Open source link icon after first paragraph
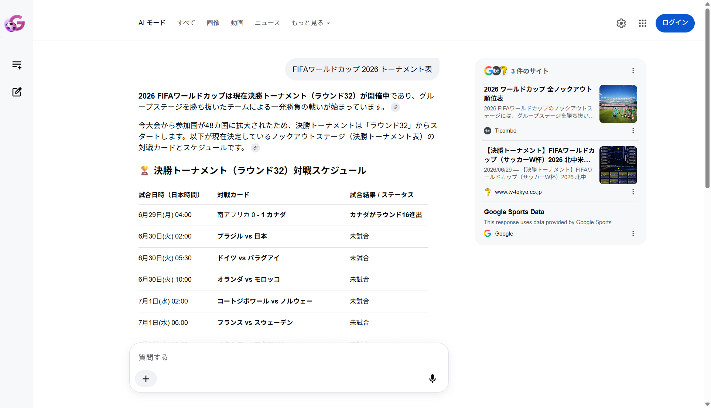 tap(395, 107)
